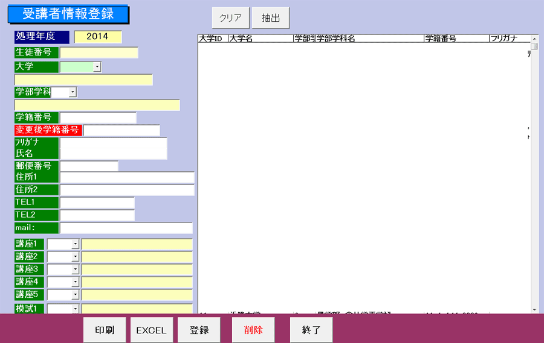Select the 学籍番号 text field
544x343 pixels.
[x=98, y=118]
